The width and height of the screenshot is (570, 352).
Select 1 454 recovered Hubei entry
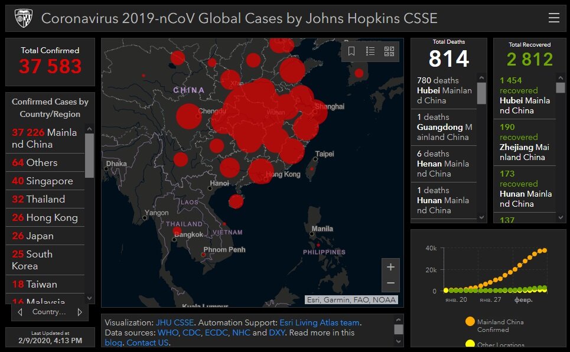click(x=525, y=96)
